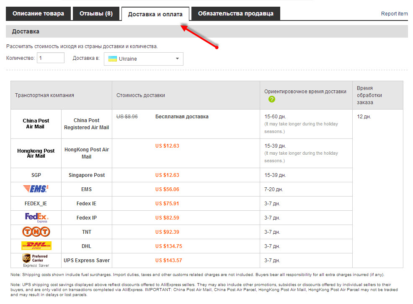Click the UPS Express Saver price US $143.57

tap(168, 260)
